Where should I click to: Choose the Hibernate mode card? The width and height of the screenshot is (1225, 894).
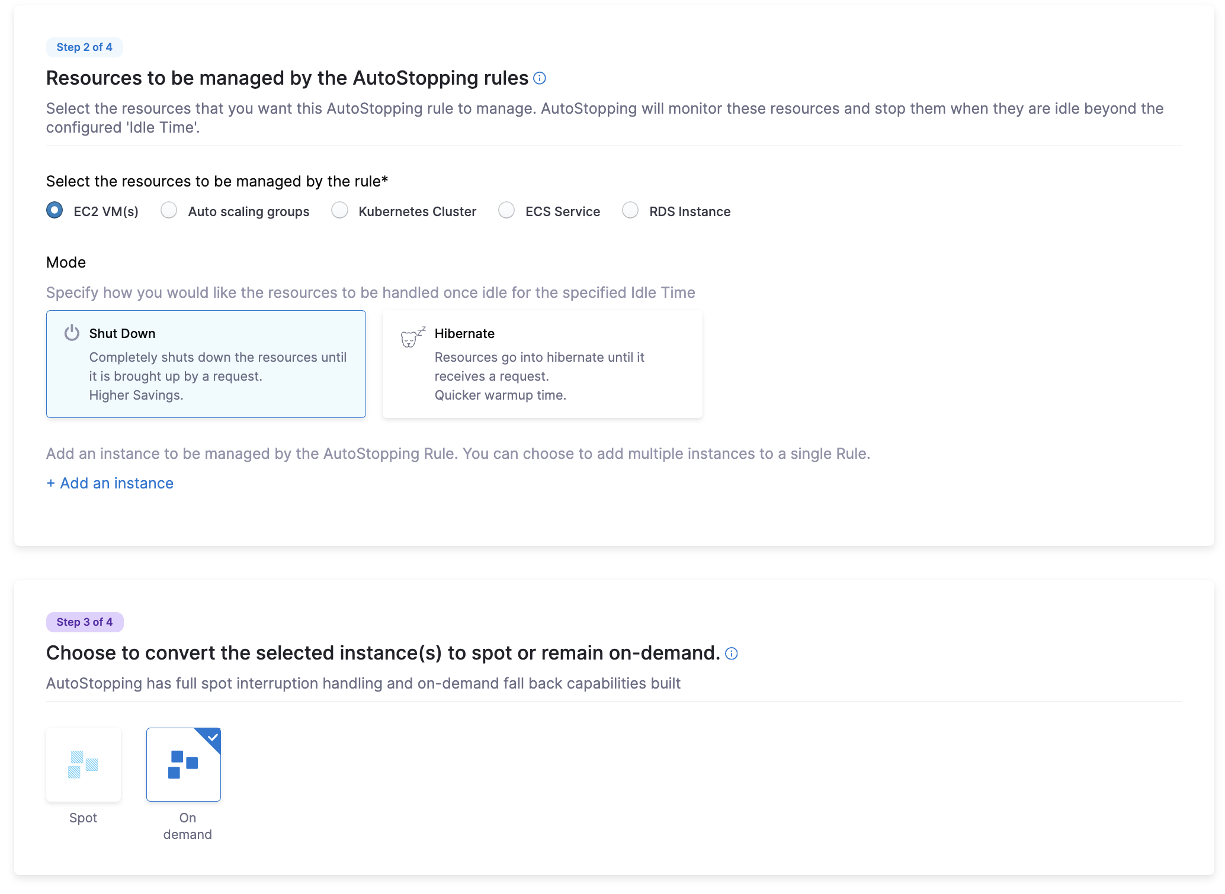(x=542, y=364)
